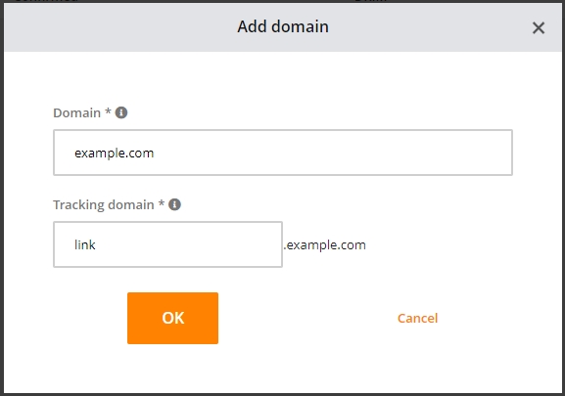This screenshot has height=396, width=565.
Task: Focus the Domain input field
Action: (x=283, y=153)
